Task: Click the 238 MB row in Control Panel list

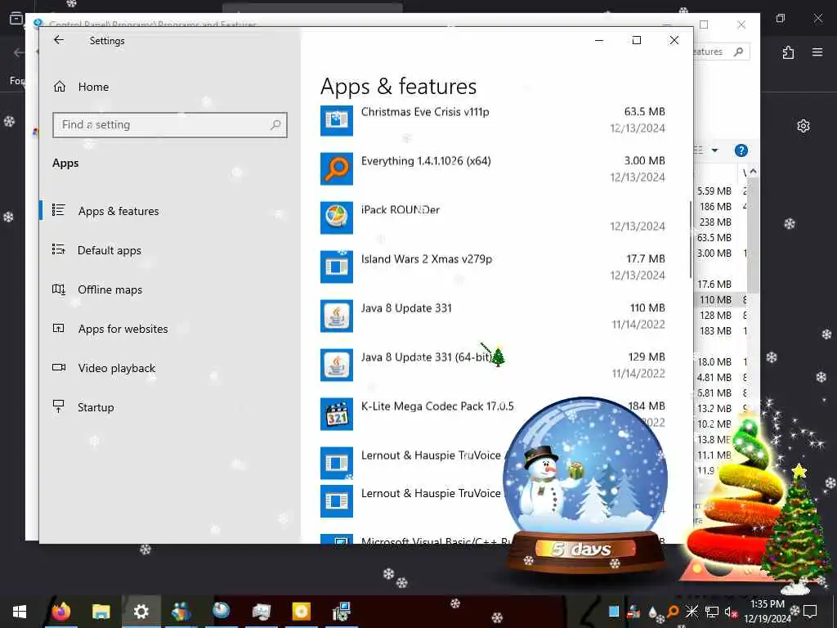Action: tap(715, 222)
